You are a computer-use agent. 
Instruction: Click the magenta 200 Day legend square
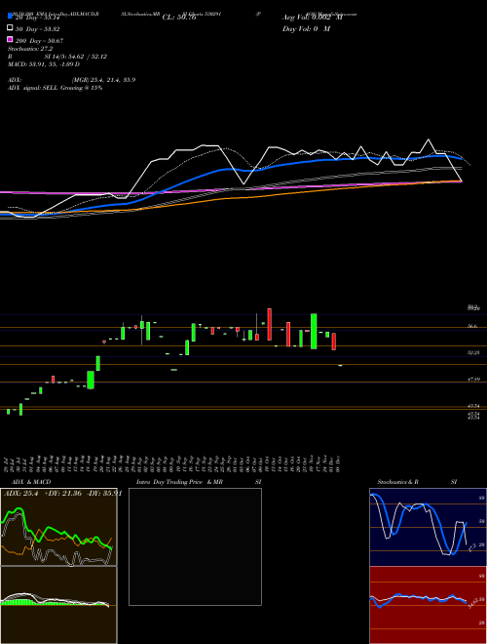pyautogui.click(x=10, y=39)
